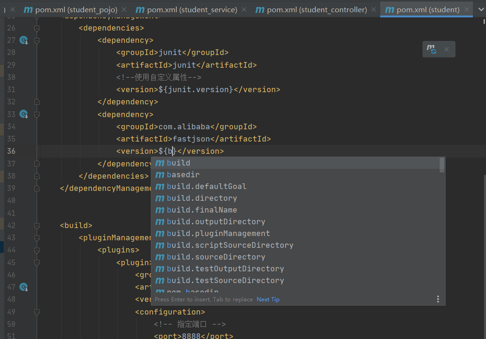The image size is (486, 339).
Task: Click the Maven icon on student_service tab
Action: click(x=140, y=10)
